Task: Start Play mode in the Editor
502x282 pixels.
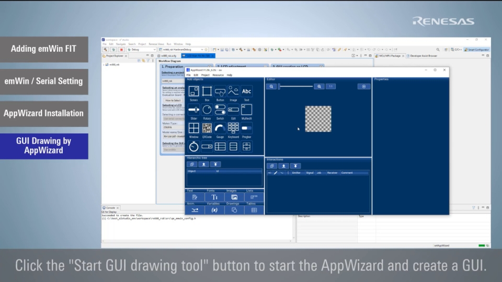Action: pyautogui.click(x=364, y=87)
